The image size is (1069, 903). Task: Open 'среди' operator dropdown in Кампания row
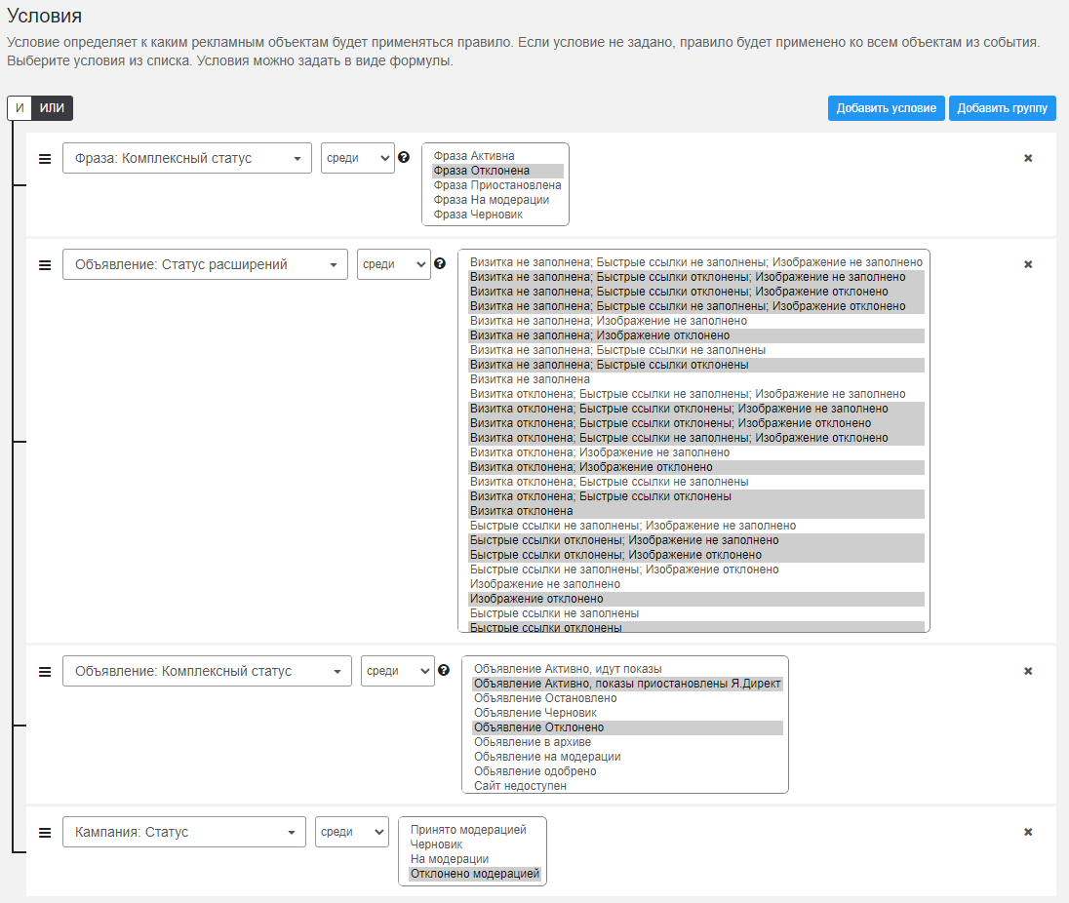(351, 833)
